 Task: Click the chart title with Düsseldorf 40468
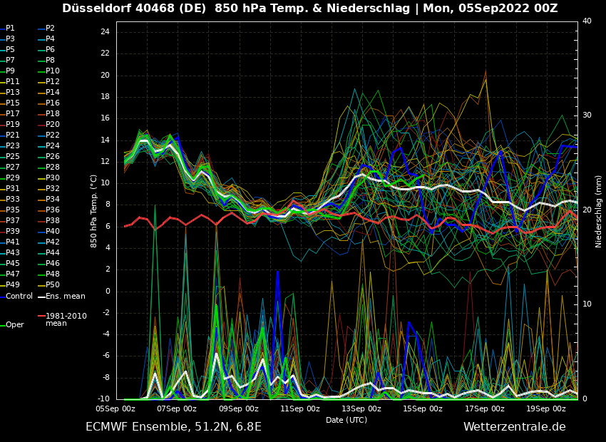click(309, 9)
